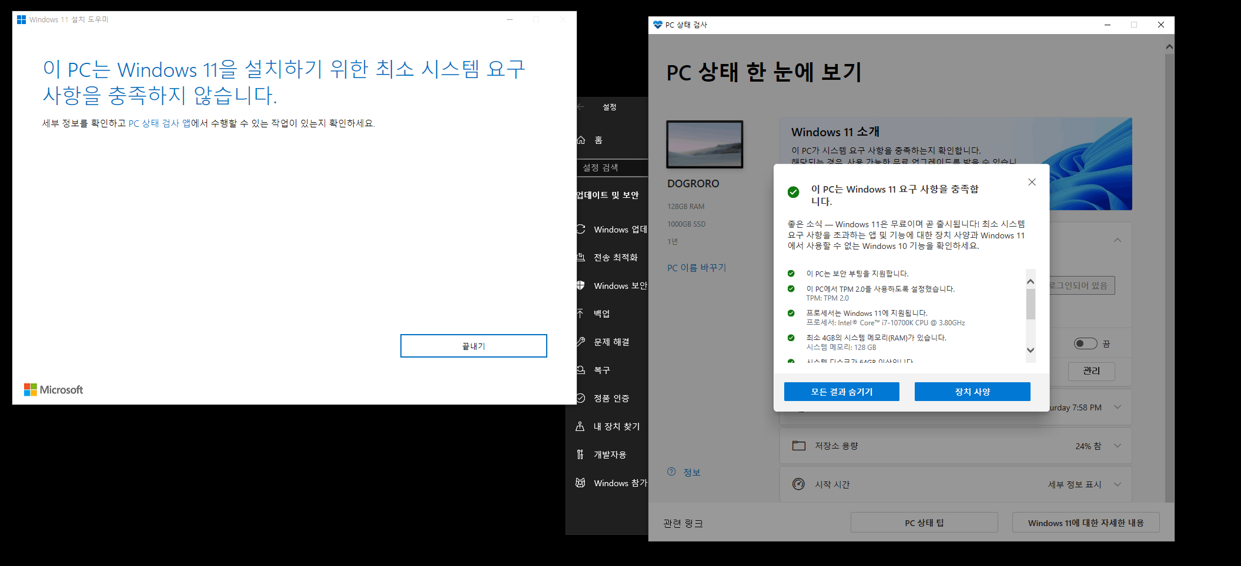Collapse the section with the up chevron
The width and height of the screenshot is (1241, 566).
pos(1118,240)
